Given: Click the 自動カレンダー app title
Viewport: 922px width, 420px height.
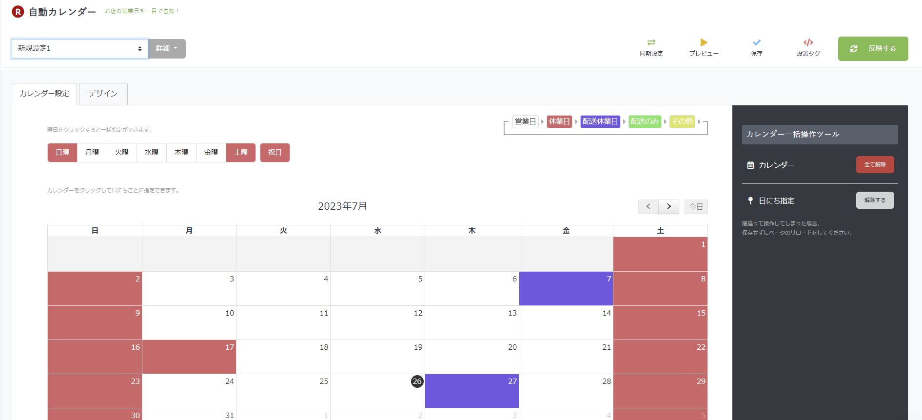Looking at the screenshot, I should tap(62, 12).
